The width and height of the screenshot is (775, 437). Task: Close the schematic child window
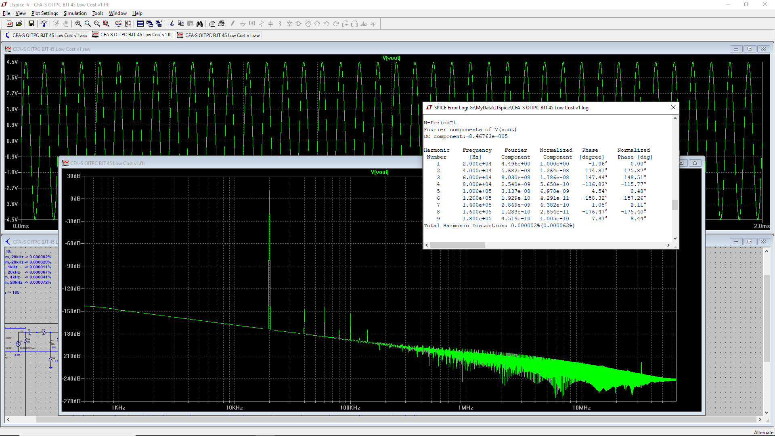(x=763, y=242)
